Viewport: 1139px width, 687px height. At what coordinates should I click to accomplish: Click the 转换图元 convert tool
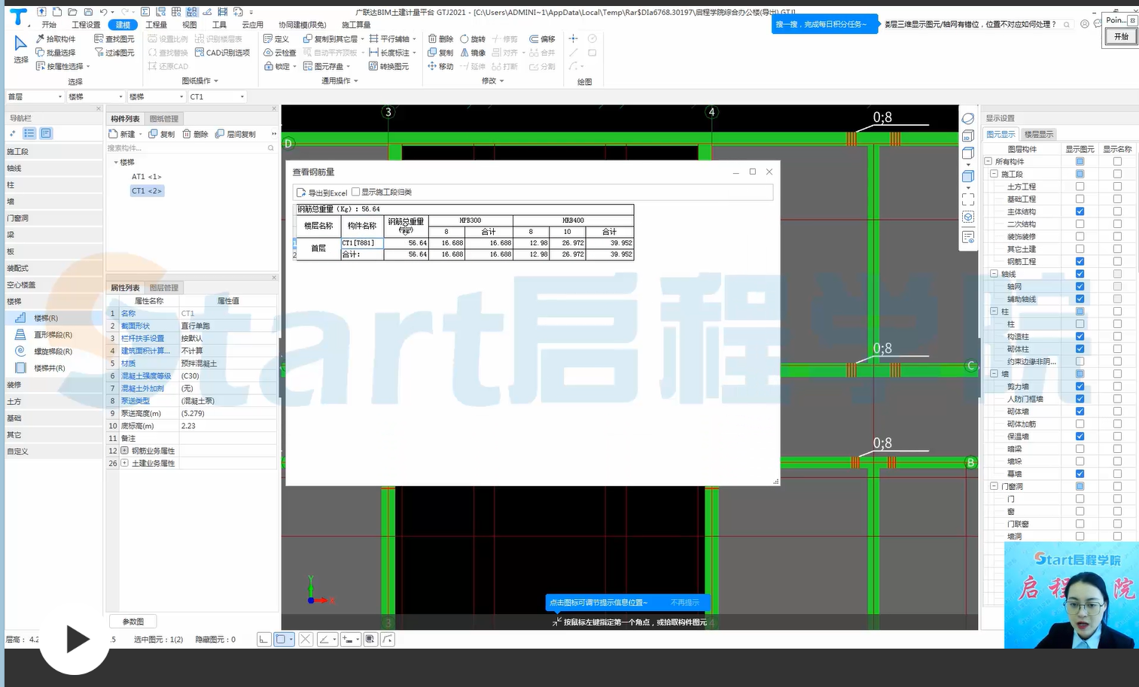coord(388,66)
